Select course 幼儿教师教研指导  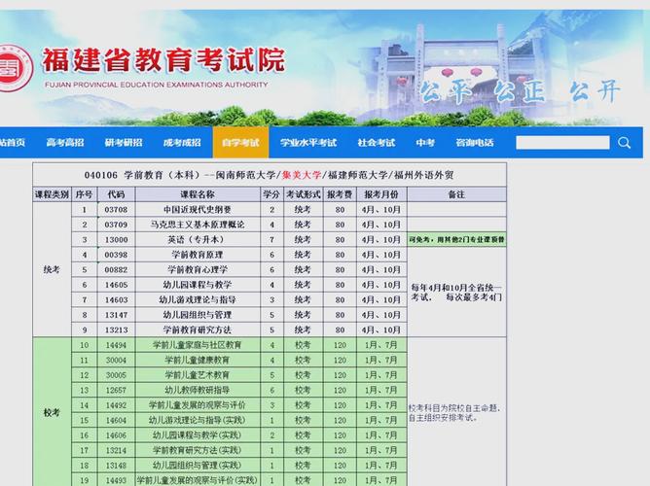point(198,390)
